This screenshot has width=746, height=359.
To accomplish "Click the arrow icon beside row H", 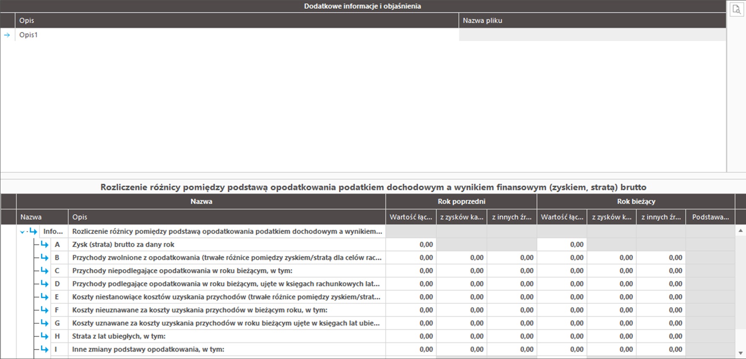I will pyautogui.click(x=44, y=336).
